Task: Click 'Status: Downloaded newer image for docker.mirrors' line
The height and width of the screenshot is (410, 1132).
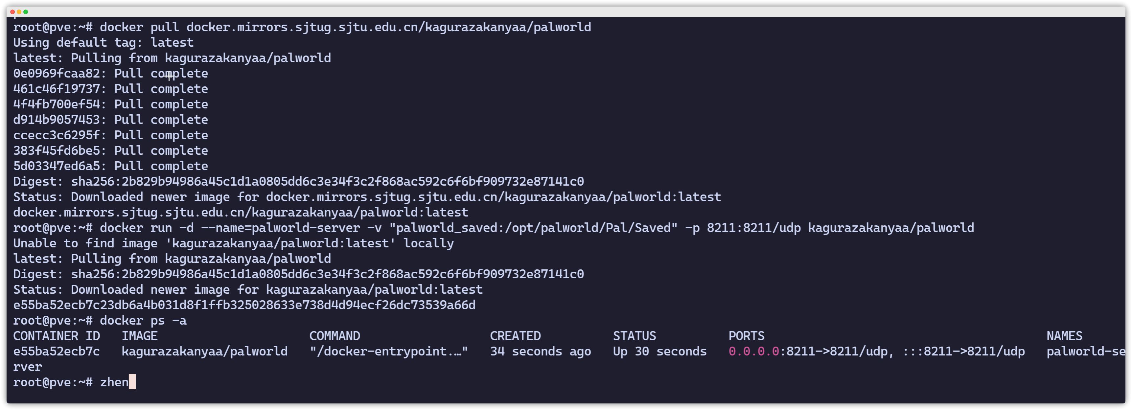Action: click(x=367, y=197)
